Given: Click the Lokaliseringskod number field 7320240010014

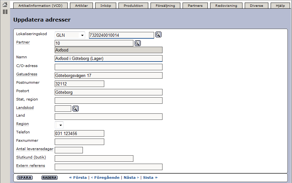Looking at the screenshot, I should point(121,35).
